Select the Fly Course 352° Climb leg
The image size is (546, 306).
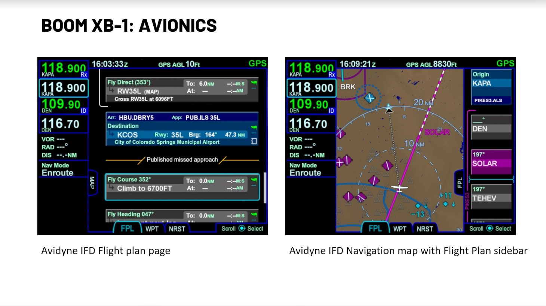coord(182,187)
